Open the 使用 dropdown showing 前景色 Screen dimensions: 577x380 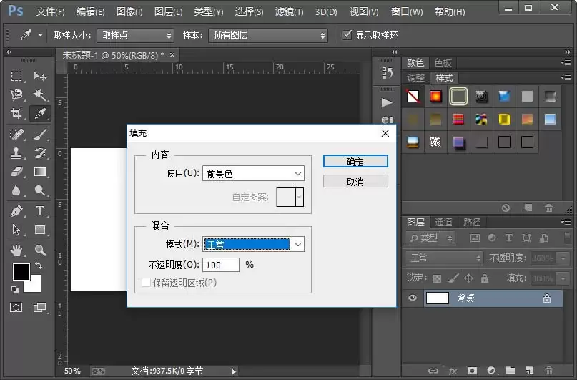point(254,173)
